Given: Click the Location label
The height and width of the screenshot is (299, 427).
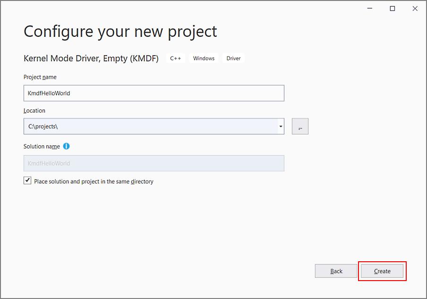Looking at the screenshot, I should tap(34, 111).
